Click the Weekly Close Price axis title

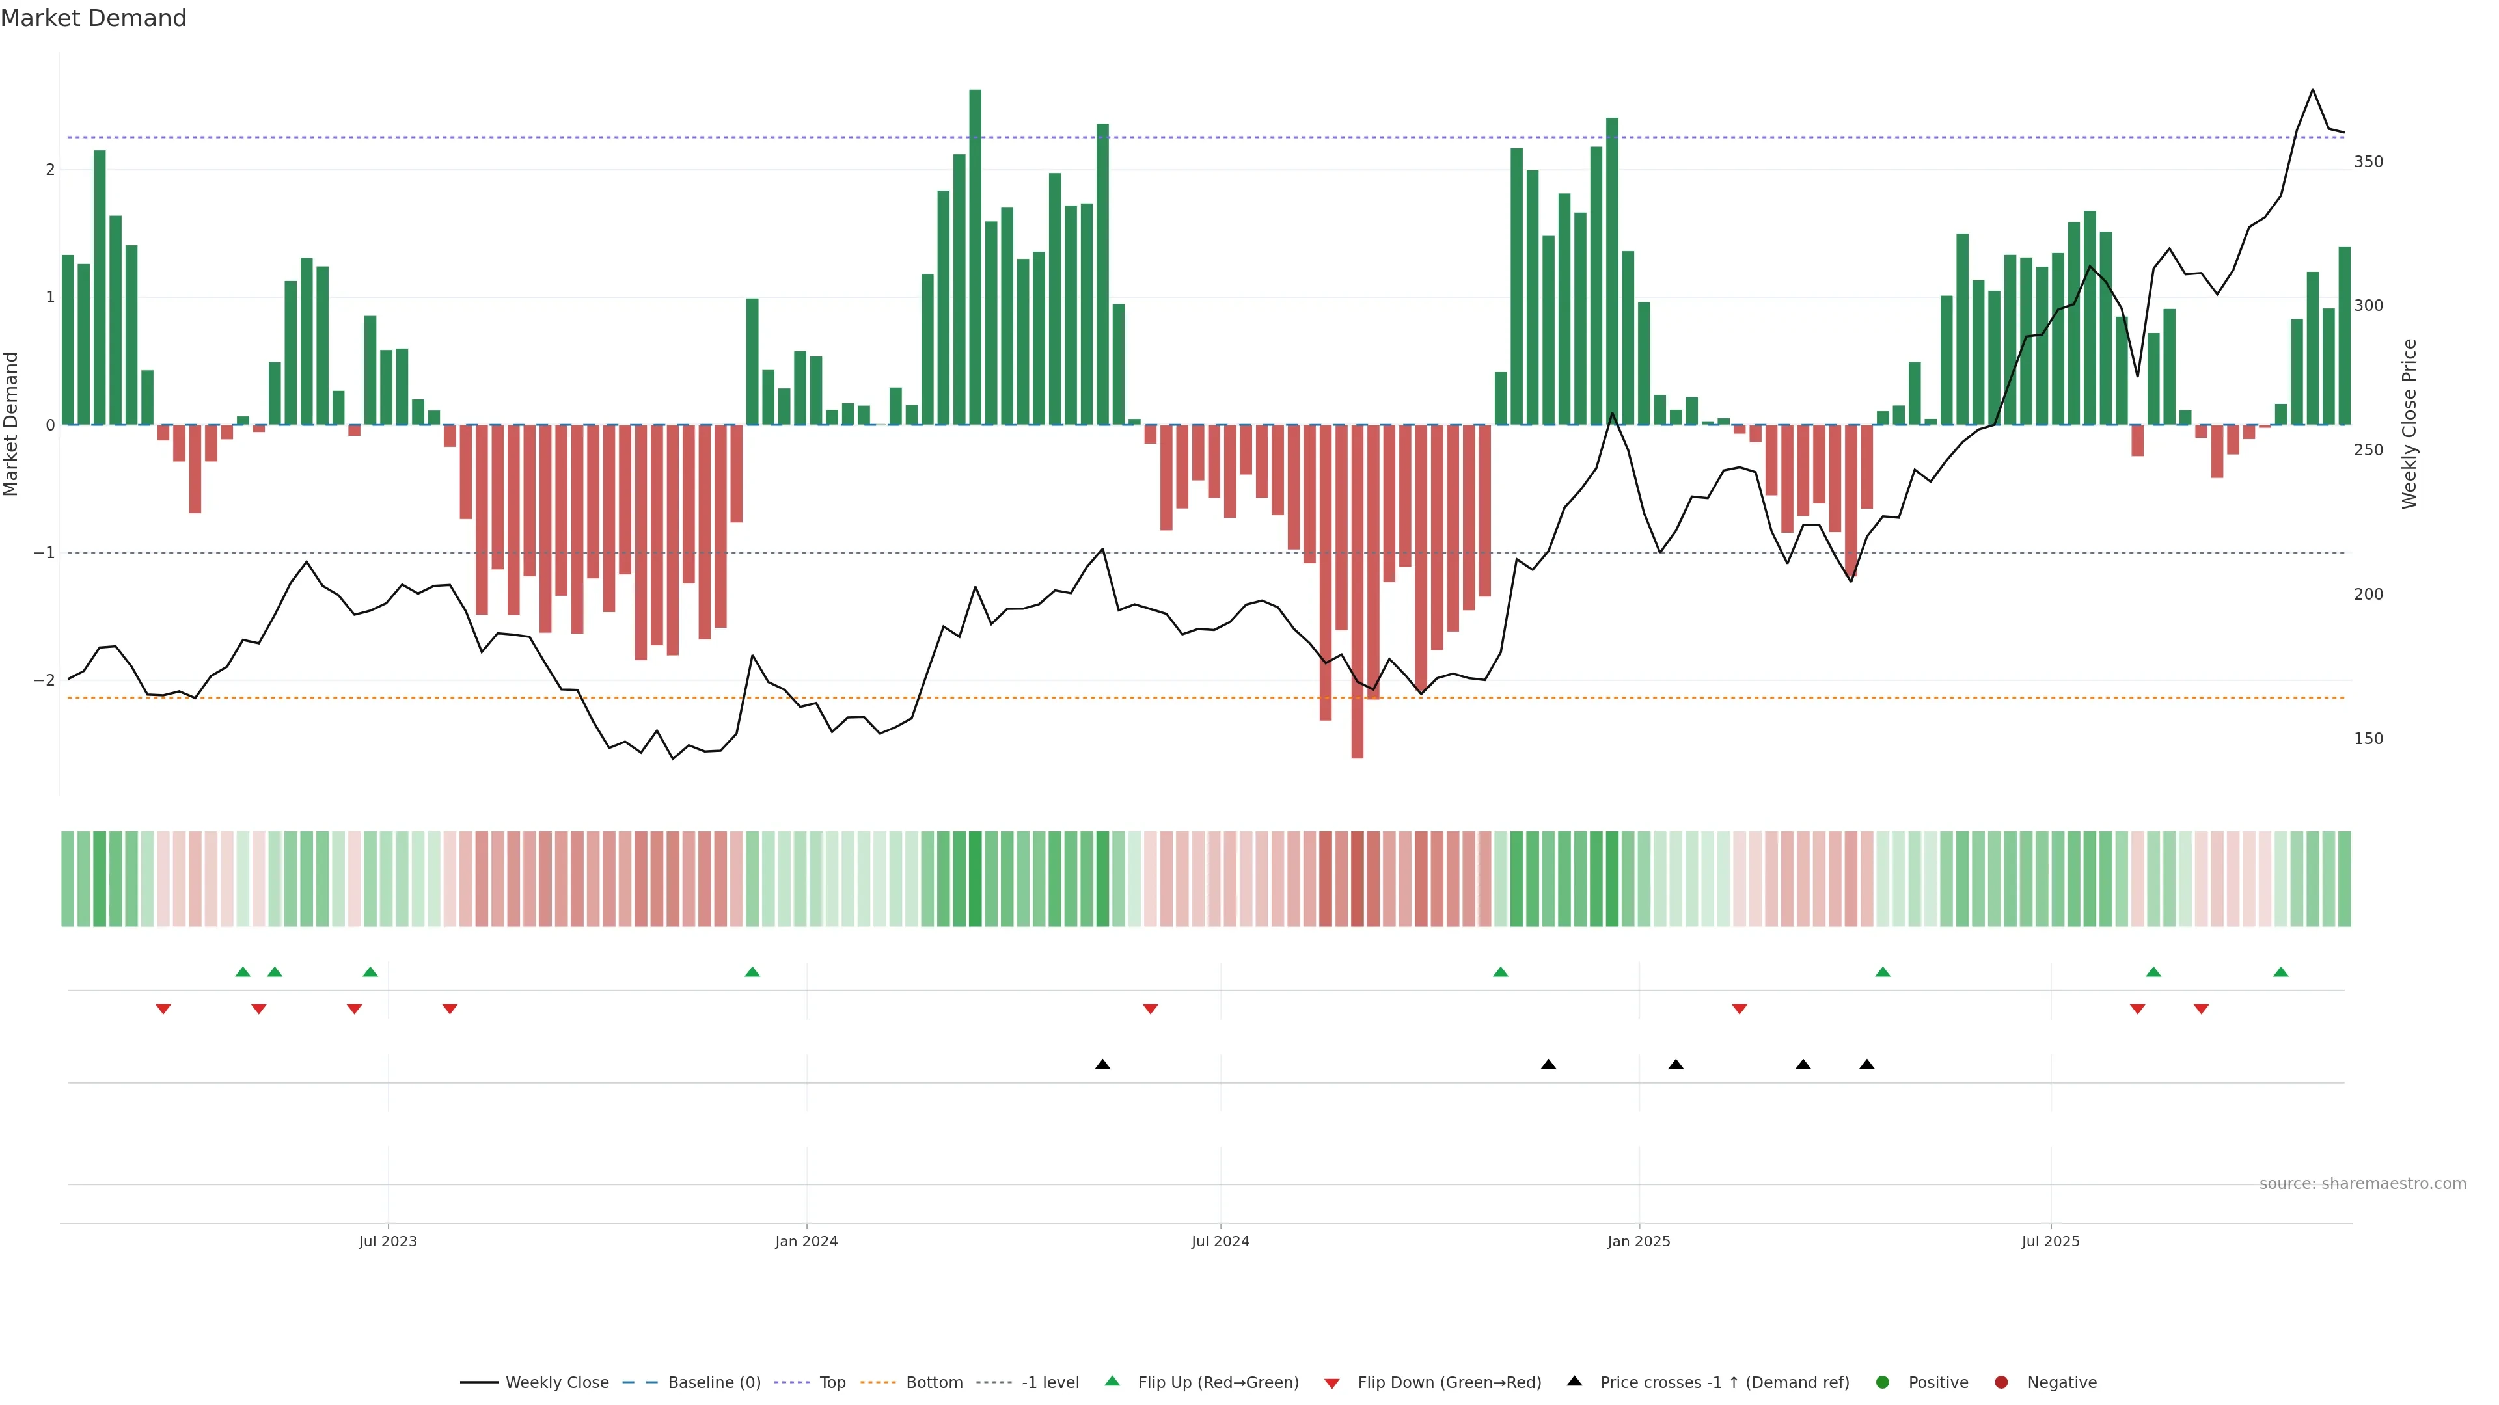(2409, 423)
